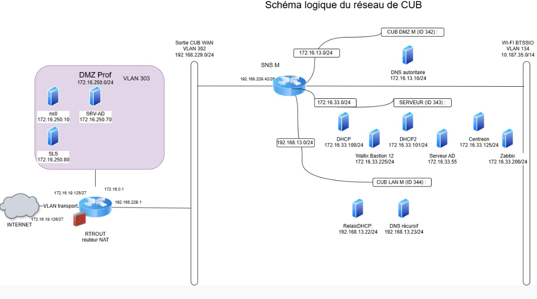
Task: Click the 172.16.0.1 address label
Action: click(x=114, y=189)
